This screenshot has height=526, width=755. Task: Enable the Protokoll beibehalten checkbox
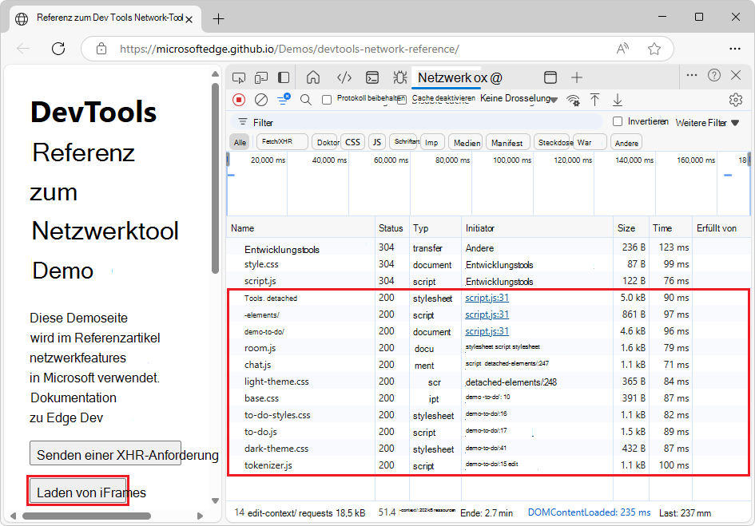327,100
